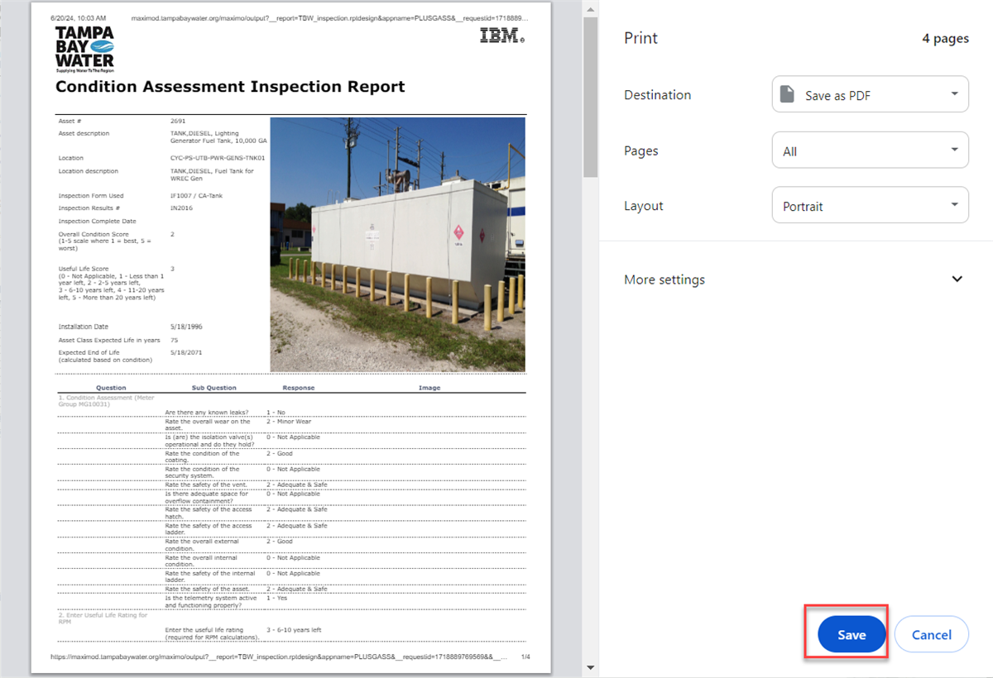The height and width of the screenshot is (678, 993).
Task: Expand the More settings section
Action: pos(664,279)
